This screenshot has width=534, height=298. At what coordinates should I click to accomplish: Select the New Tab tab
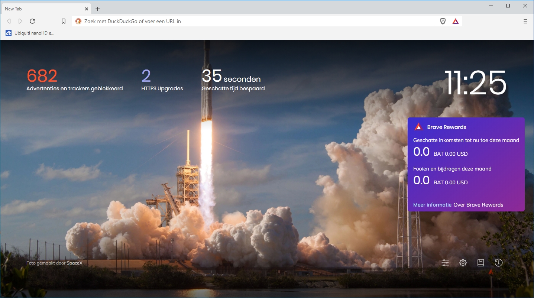point(41,9)
